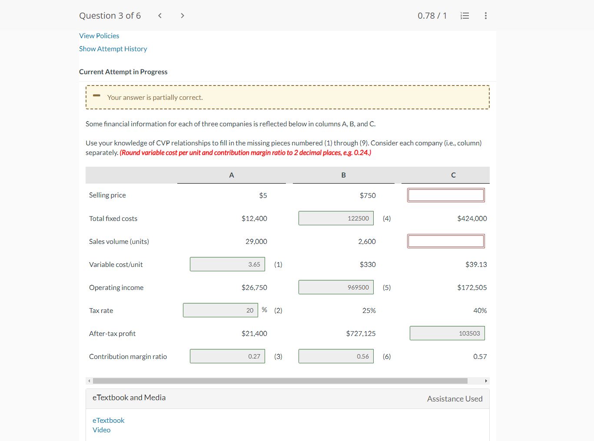Select the column B header
Viewport: 594px width, 441px height.
tap(343, 175)
